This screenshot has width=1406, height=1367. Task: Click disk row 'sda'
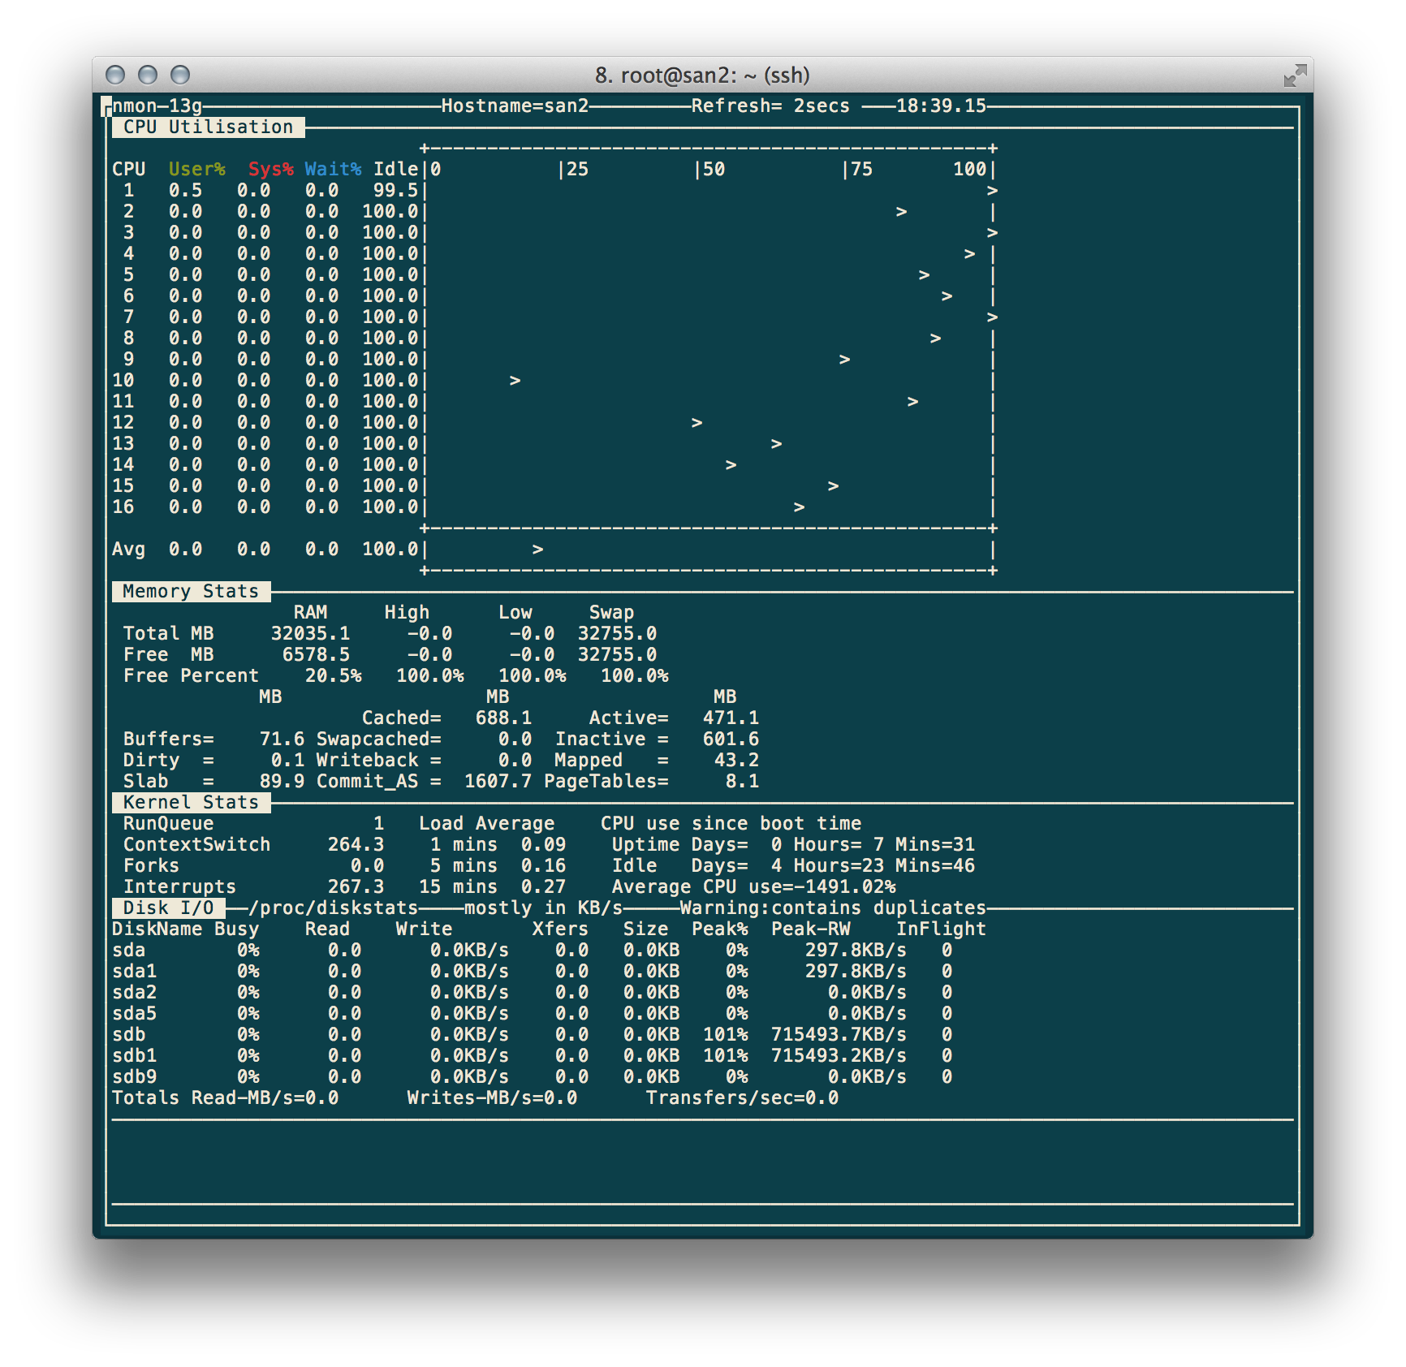click(533, 950)
